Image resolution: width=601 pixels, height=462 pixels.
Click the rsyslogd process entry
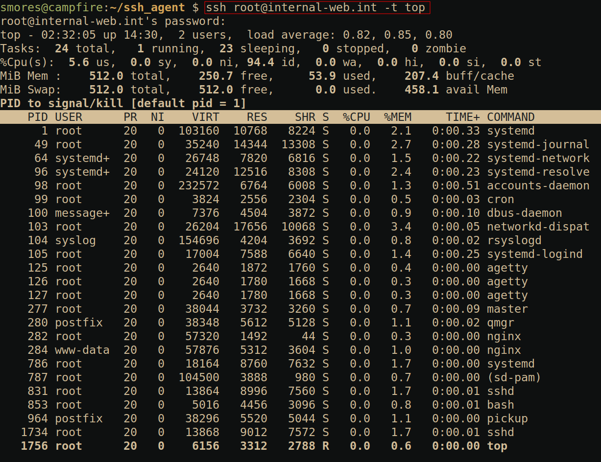(514, 240)
